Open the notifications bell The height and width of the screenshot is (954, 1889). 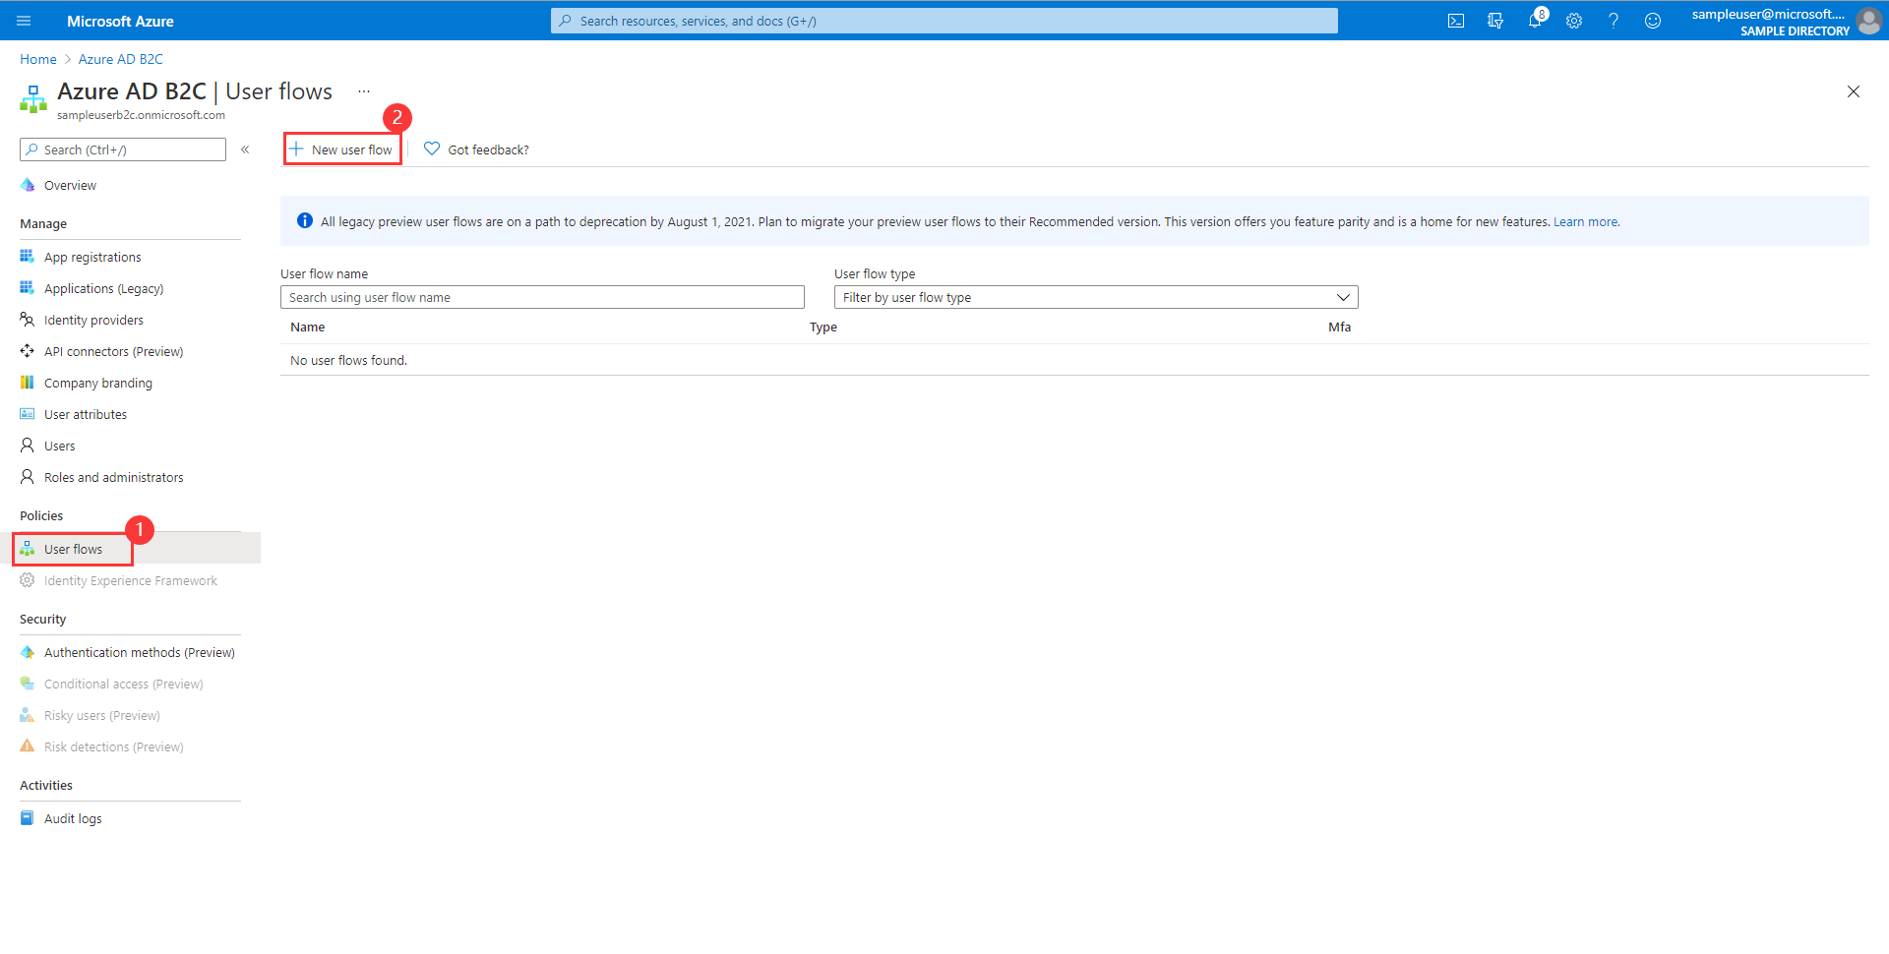1535,21
